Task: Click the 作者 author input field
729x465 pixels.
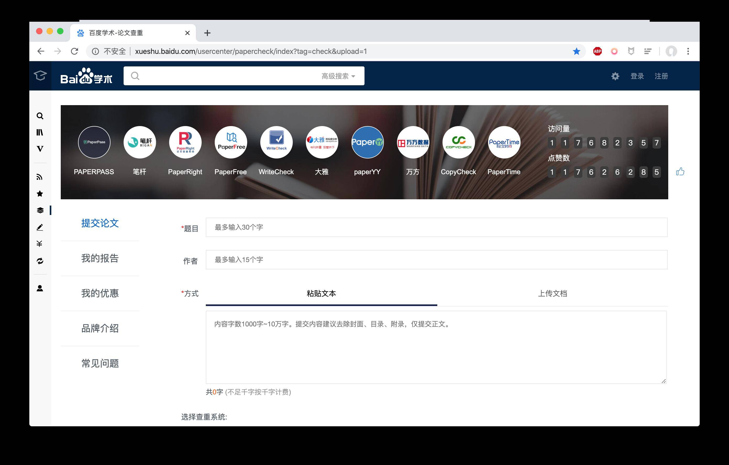Action: tap(437, 260)
